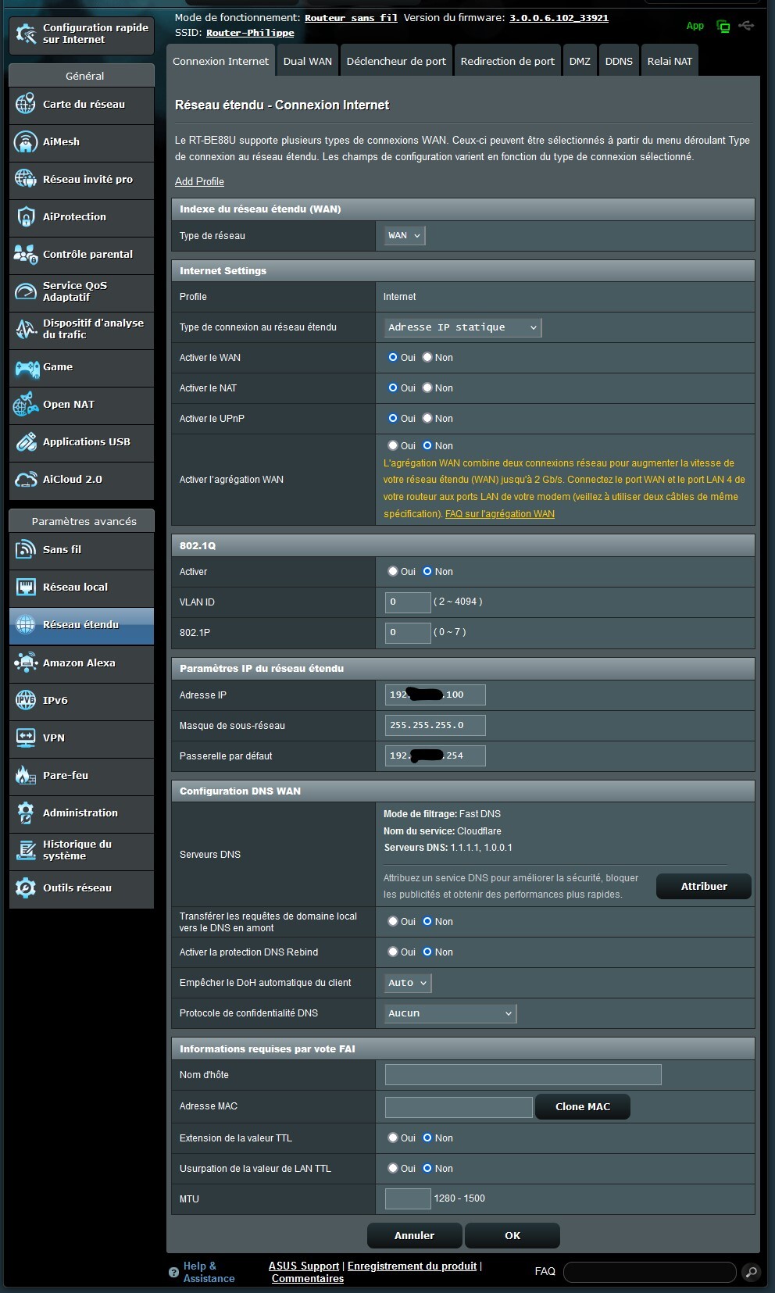Click Clone MAC button
Image resolution: width=775 pixels, height=1293 pixels.
(x=583, y=1106)
